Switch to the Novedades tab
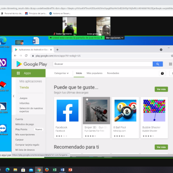This screenshot has width=173, height=173. pos(113,73)
